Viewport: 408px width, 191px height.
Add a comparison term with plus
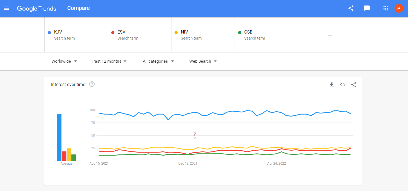330,35
